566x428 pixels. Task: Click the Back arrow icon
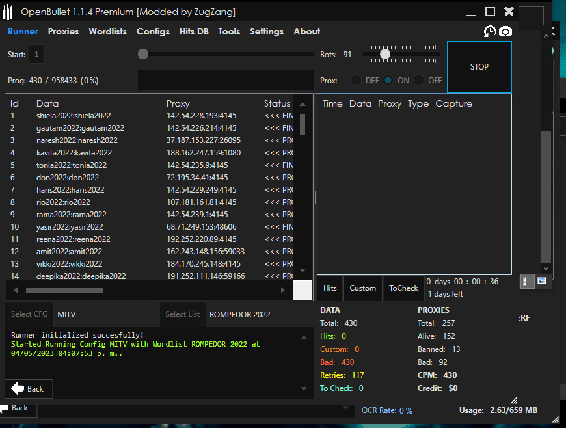(18, 388)
